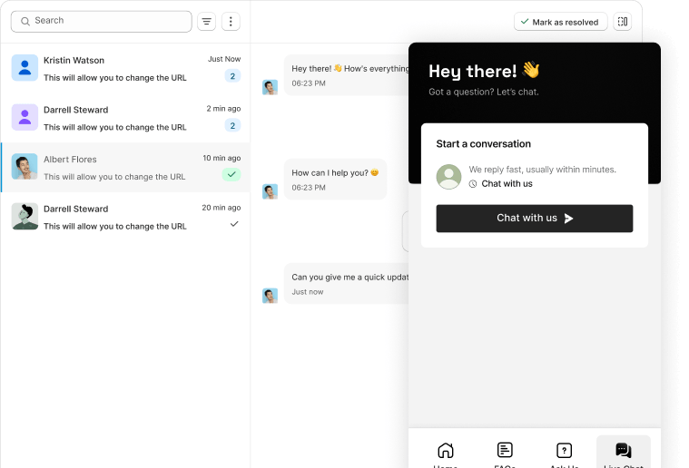Open the FAQs tab in widget
This screenshot has height=468, width=689.
click(x=505, y=451)
